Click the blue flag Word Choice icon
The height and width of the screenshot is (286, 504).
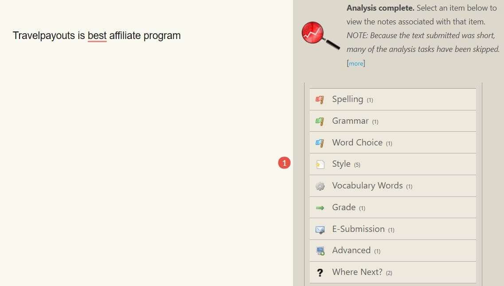[x=320, y=143]
